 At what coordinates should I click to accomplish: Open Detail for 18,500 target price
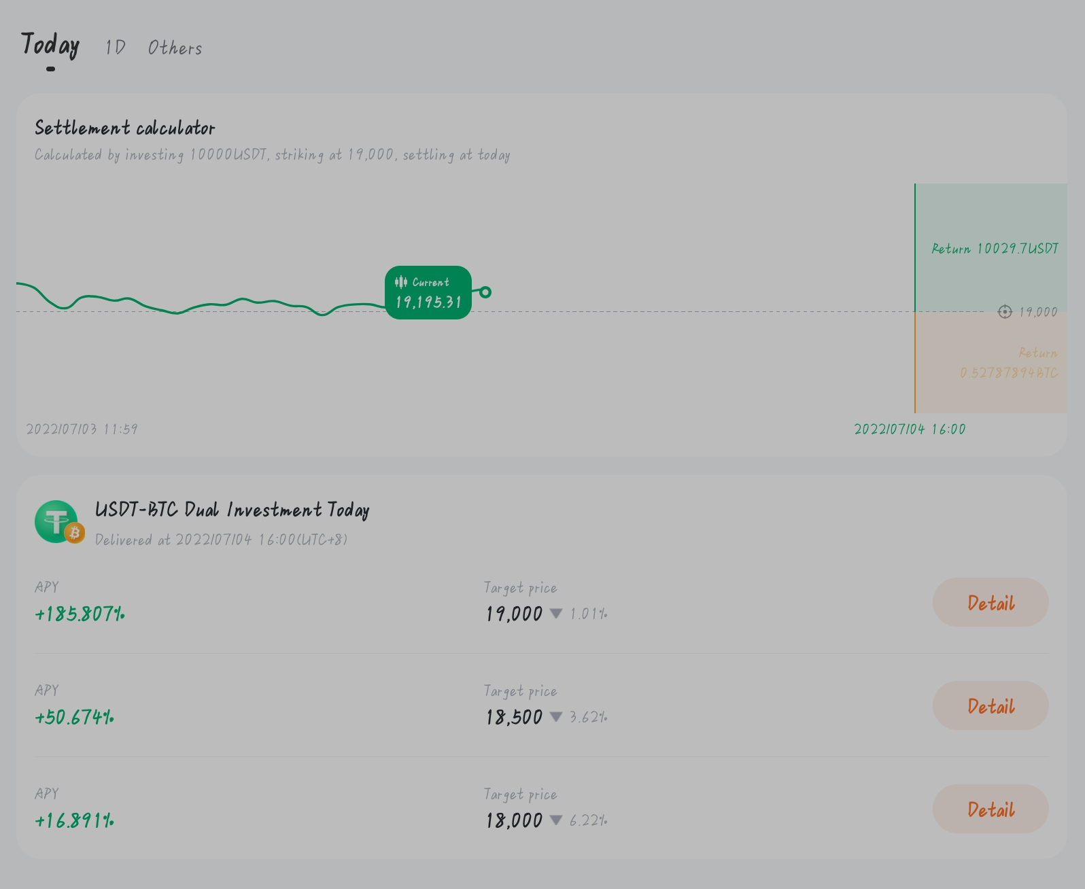coord(990,706)
